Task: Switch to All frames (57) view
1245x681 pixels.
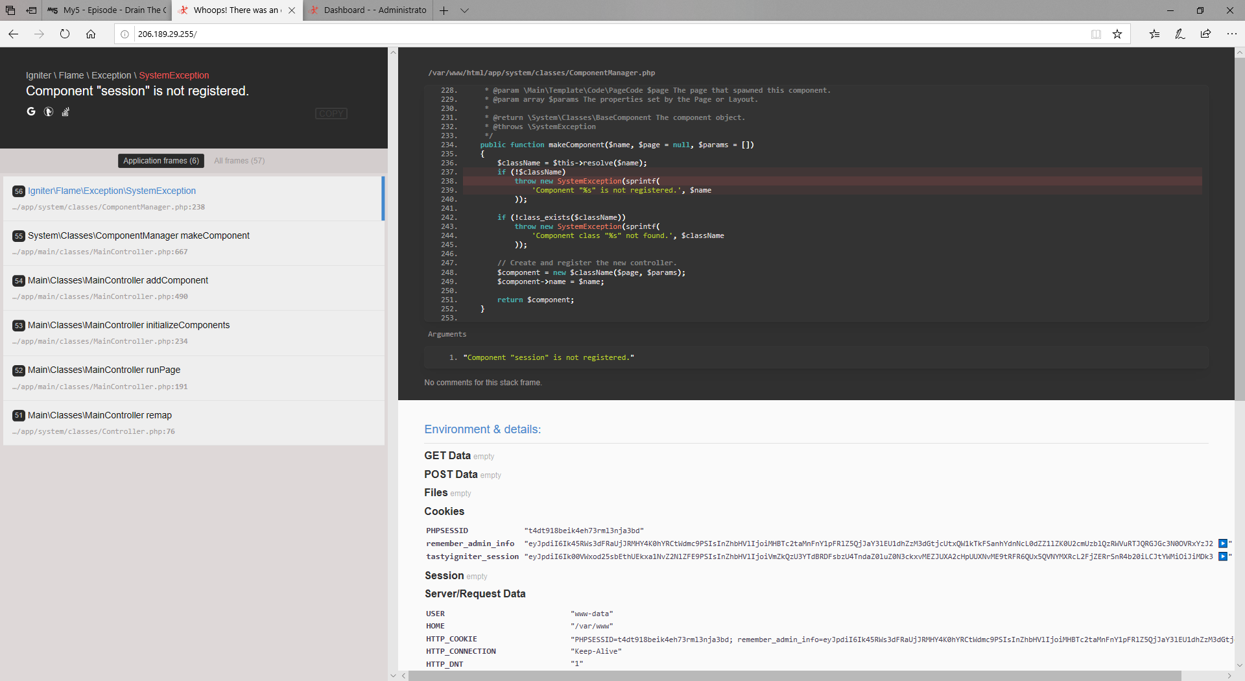Action: (x=239, y=160)
